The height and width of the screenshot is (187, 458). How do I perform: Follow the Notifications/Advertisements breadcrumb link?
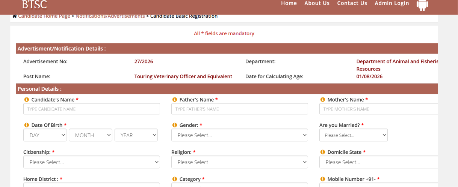(110, 16)
